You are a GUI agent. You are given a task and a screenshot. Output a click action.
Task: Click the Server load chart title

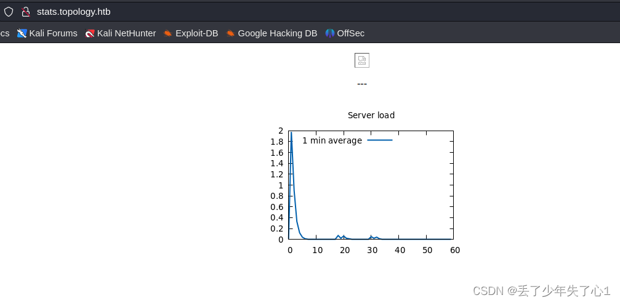[371, 115]
